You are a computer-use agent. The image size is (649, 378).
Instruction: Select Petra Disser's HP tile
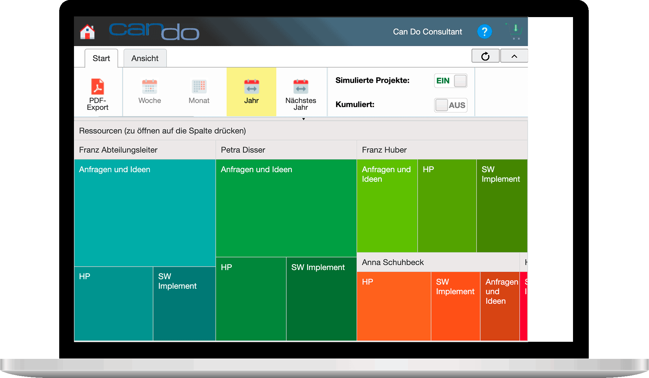[251, 299]
